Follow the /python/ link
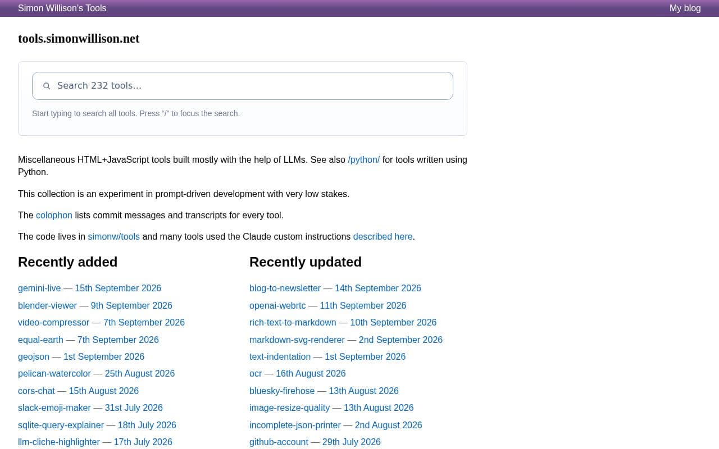Image resolution: width=719 pixels, height=449 pixels. tap(364, 159)
